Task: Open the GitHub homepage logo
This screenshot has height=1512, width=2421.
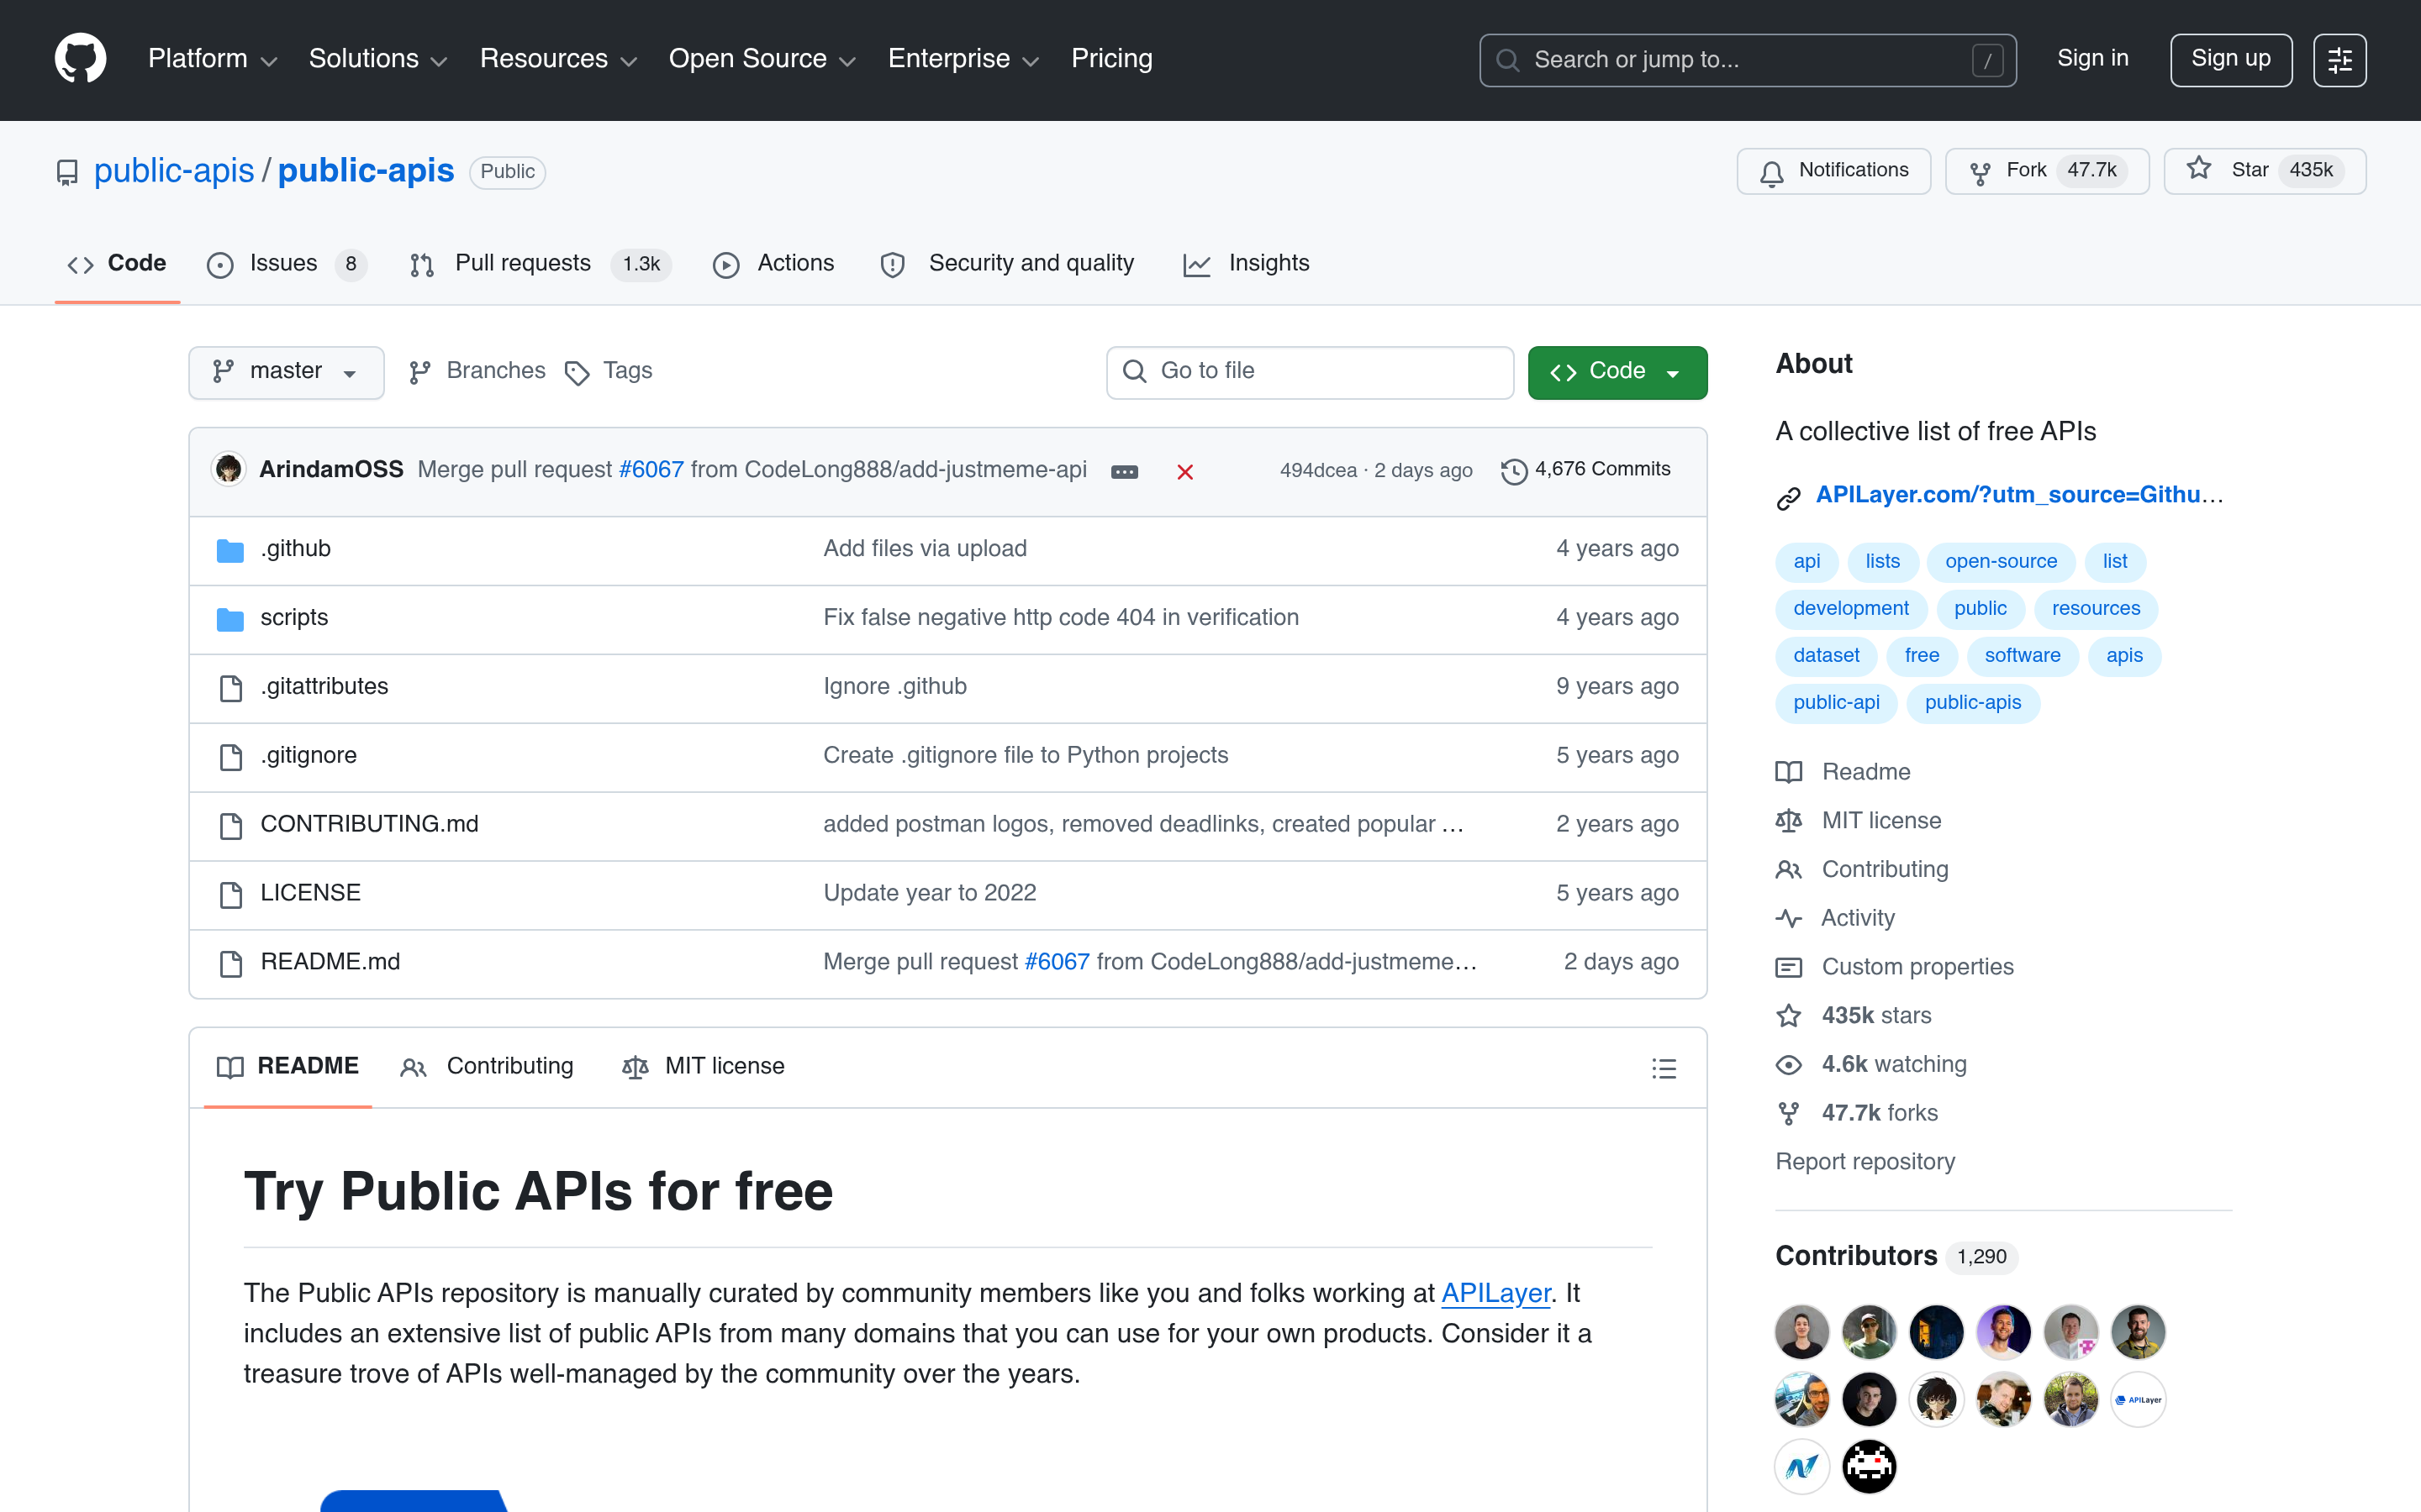Action: point(80,59)
